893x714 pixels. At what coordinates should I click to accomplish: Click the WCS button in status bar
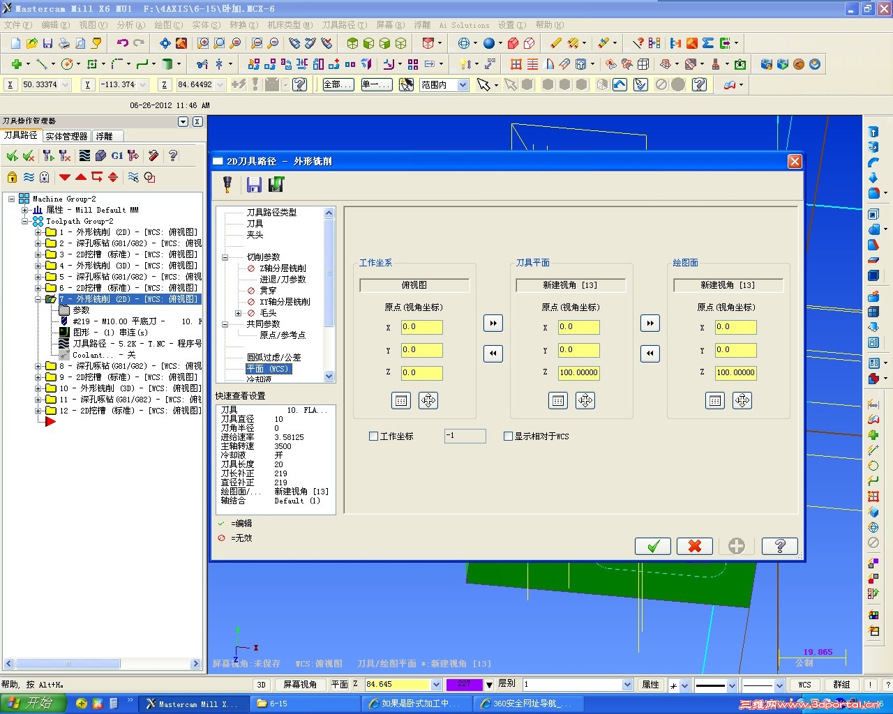(x=804, y=685)
